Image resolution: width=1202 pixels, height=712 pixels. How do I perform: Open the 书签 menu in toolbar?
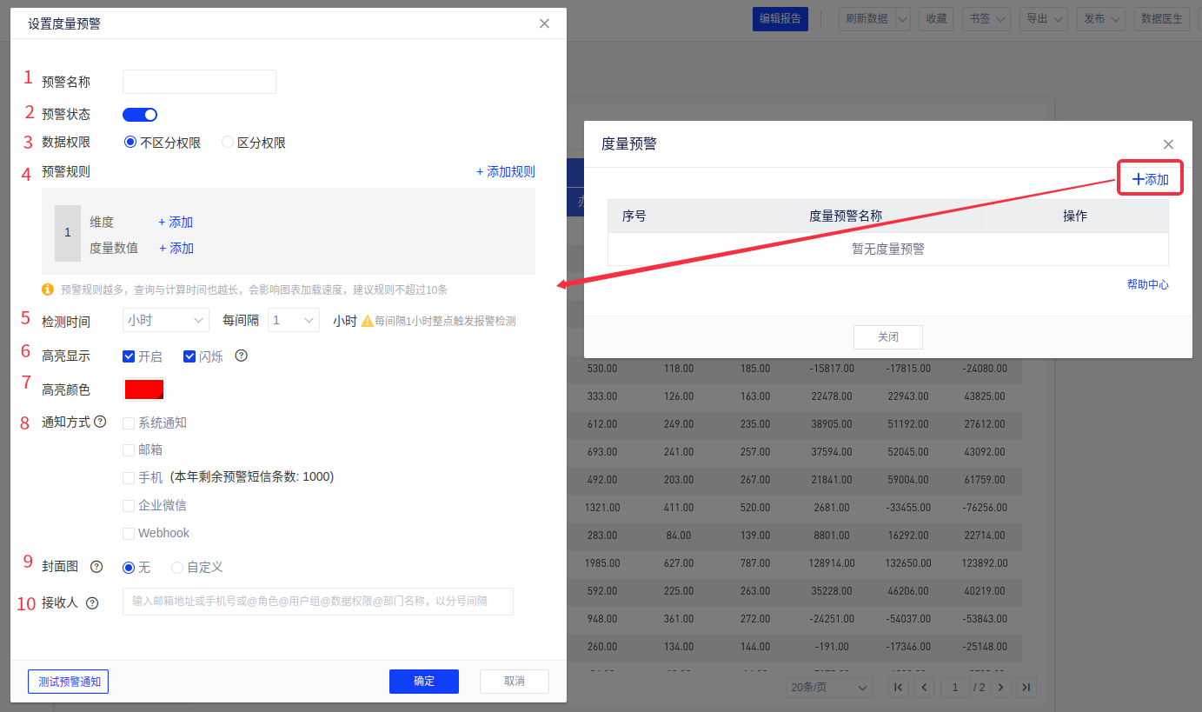[x=986, y=18]
